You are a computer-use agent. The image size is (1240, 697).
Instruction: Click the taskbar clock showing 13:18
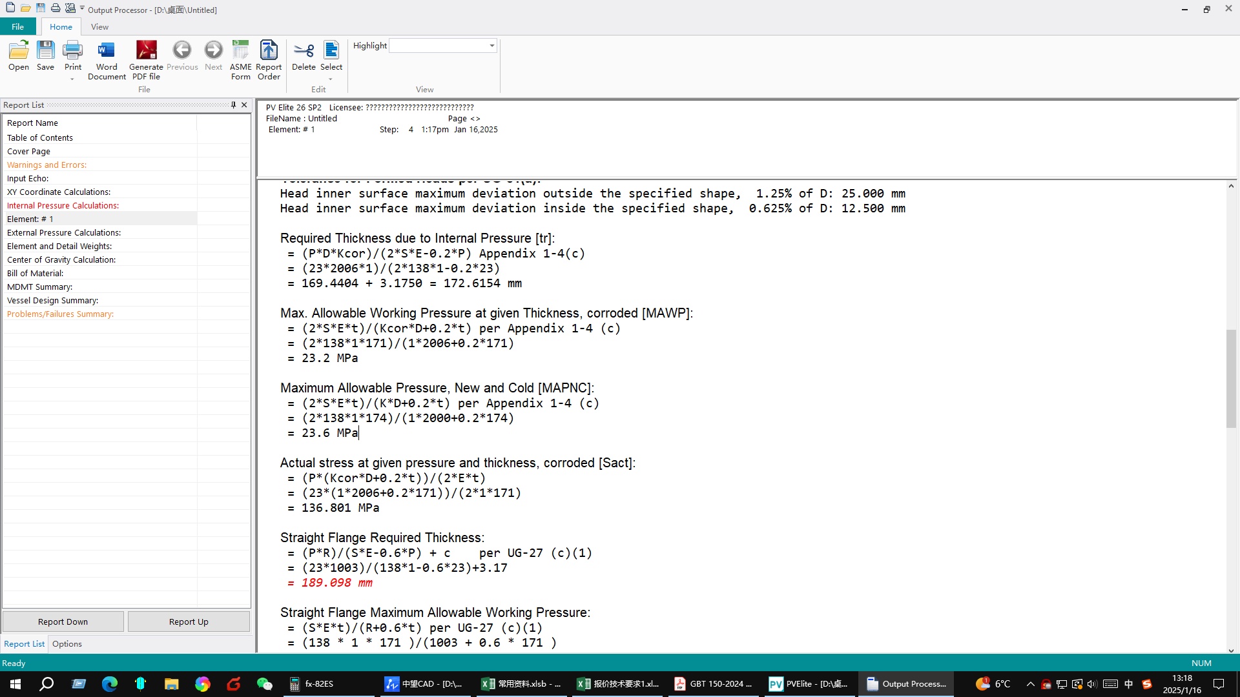1182,684
